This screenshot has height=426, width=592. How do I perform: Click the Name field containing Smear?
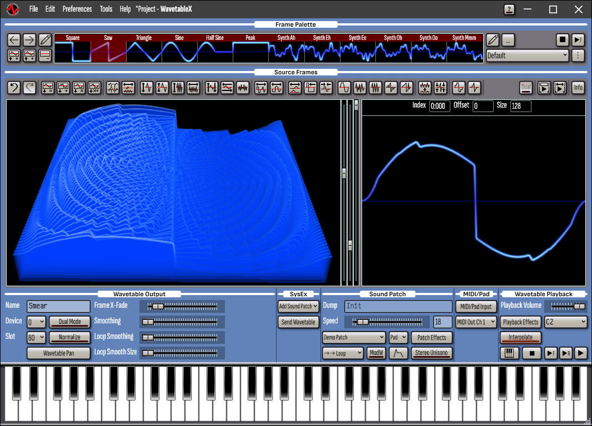point(58,306)
